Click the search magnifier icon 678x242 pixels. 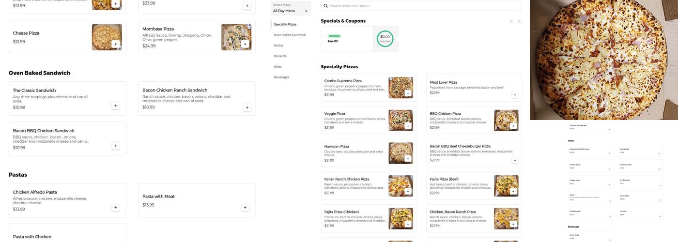pyautogui.click(x=325, y=6)
